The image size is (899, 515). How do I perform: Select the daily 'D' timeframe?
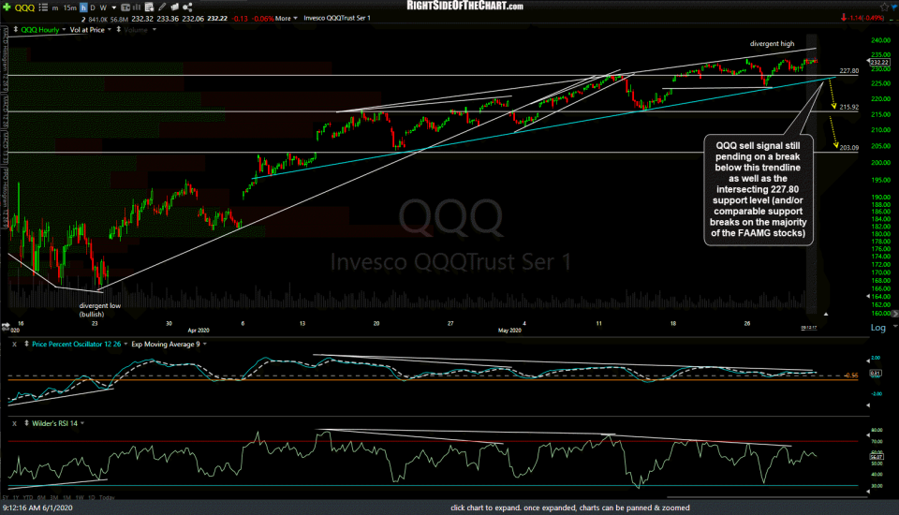[93, 8]
